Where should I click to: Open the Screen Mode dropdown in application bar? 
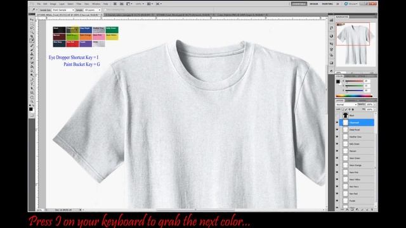159,4
